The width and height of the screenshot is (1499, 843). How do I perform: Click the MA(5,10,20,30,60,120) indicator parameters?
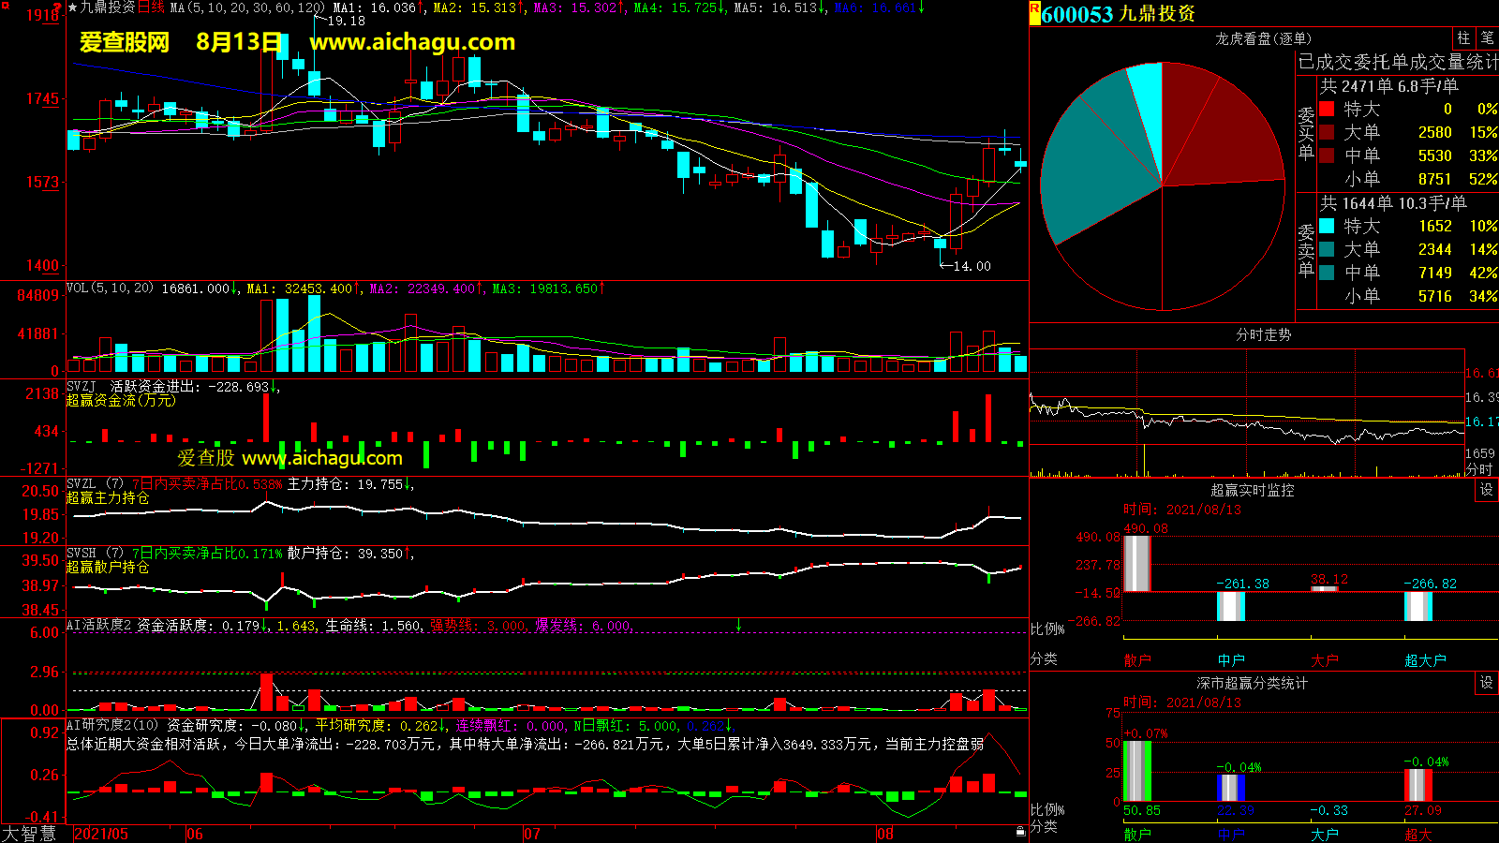pos(247,7)
